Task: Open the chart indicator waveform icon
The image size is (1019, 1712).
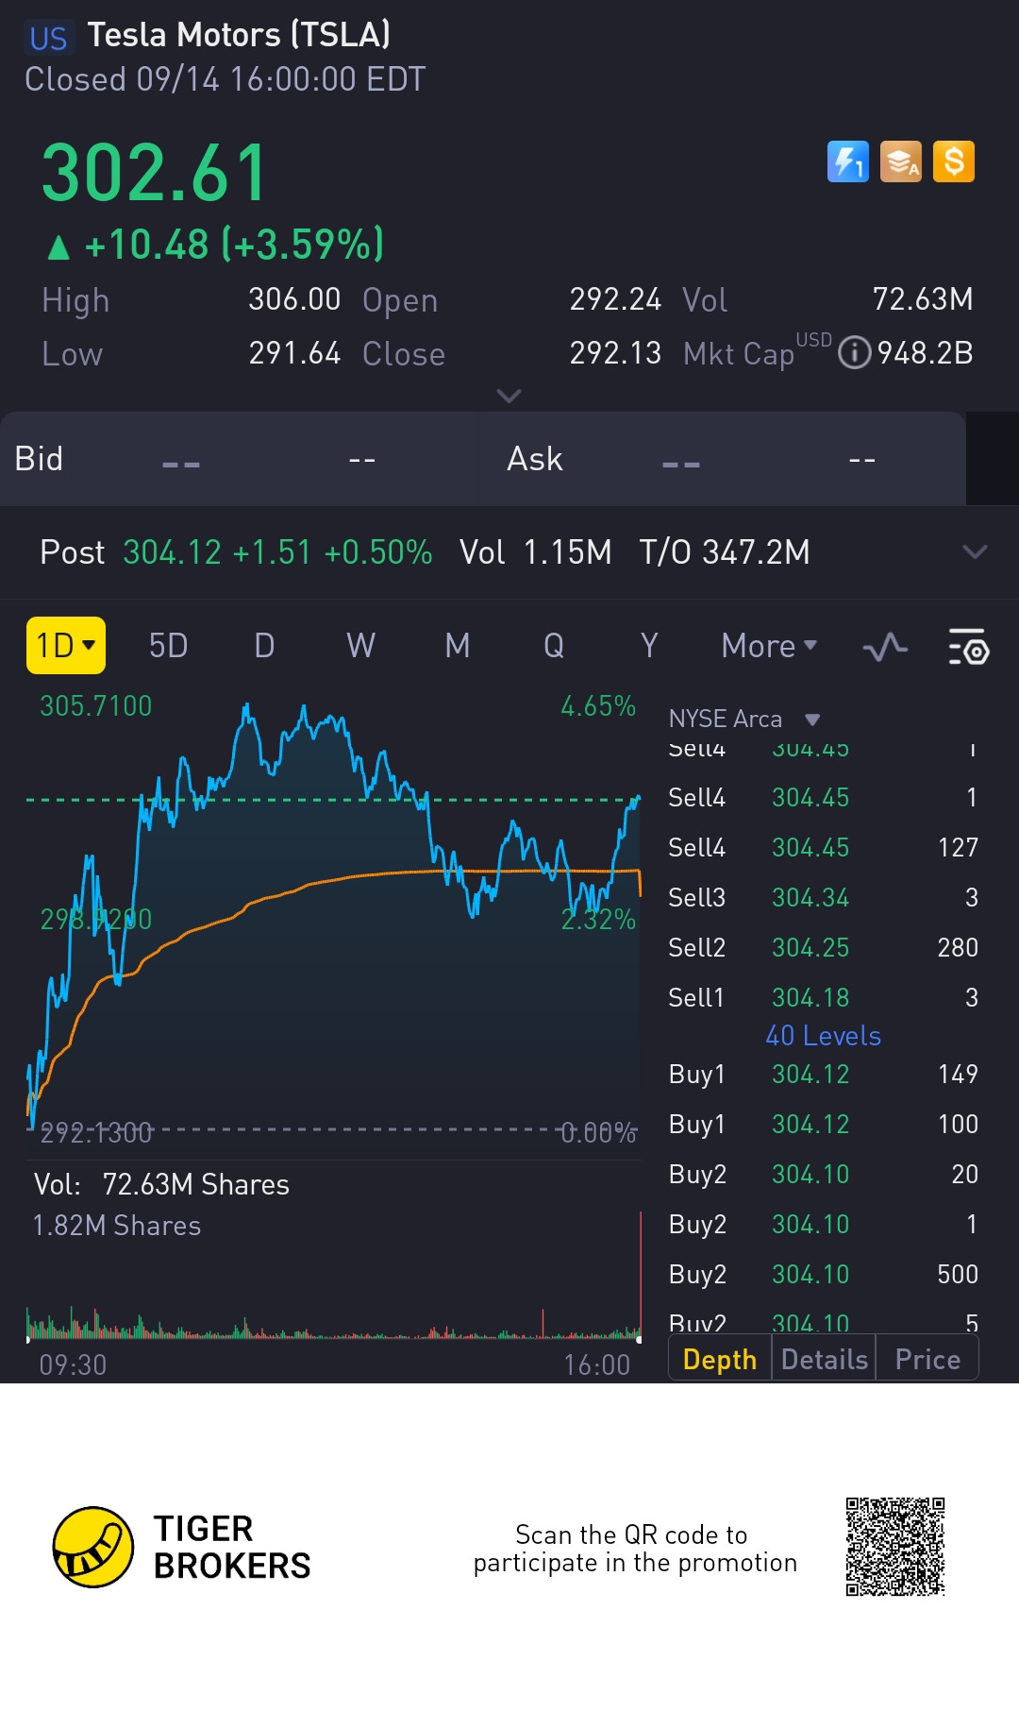Action: click(x=885, y=648)
